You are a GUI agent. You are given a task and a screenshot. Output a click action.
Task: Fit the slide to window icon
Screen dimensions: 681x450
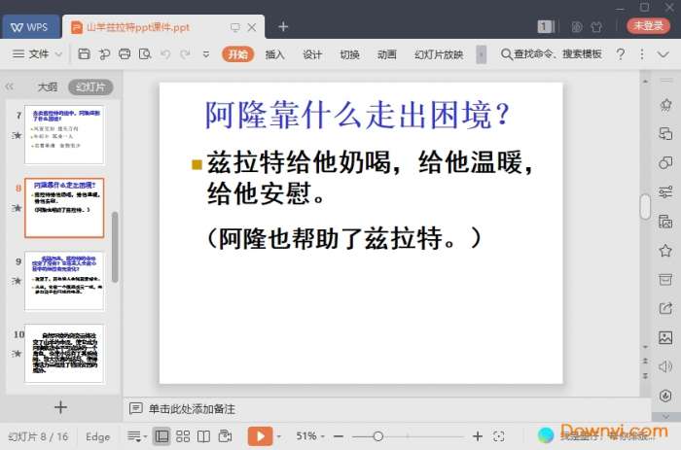(499, 436)
